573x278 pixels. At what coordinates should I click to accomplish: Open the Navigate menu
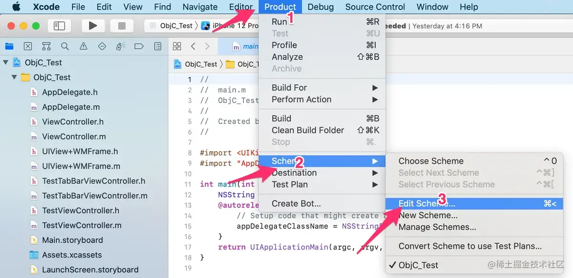(200, 7)
